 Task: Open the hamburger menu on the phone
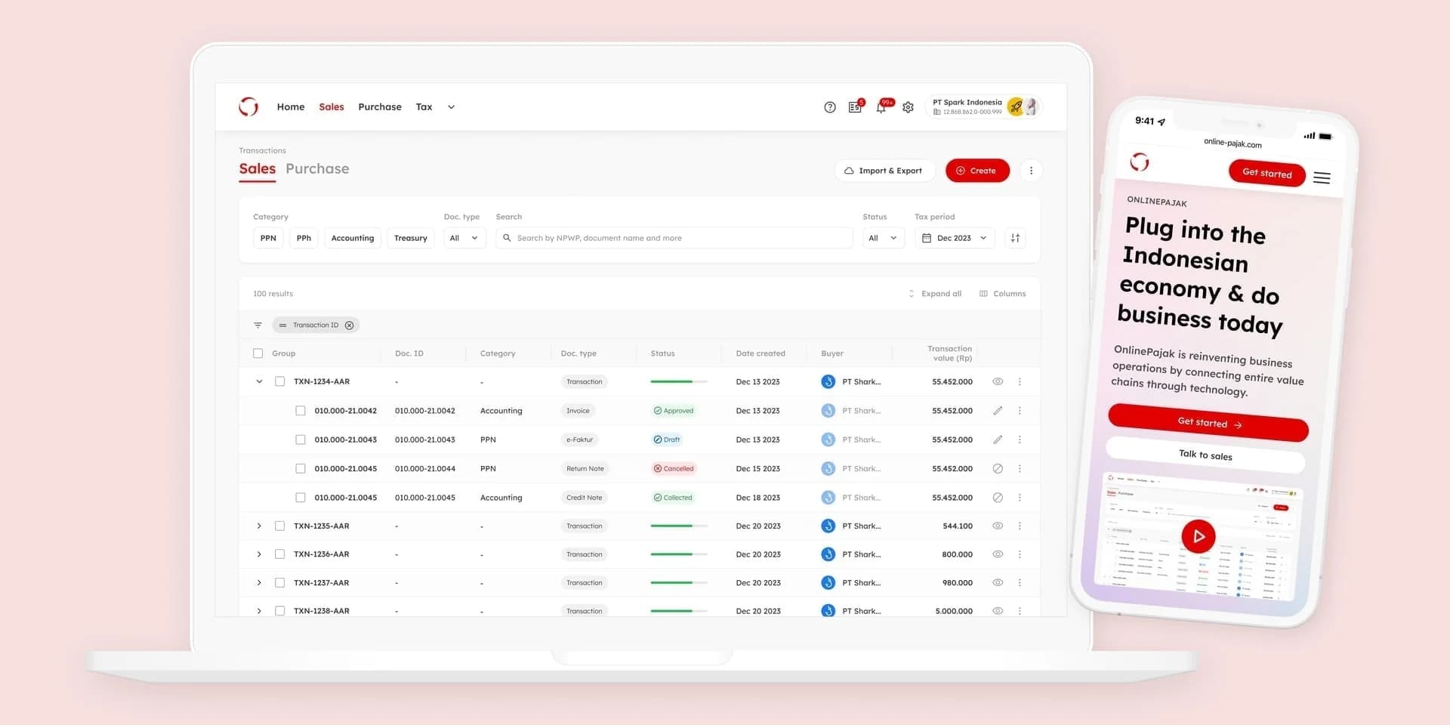[1322, 178]
